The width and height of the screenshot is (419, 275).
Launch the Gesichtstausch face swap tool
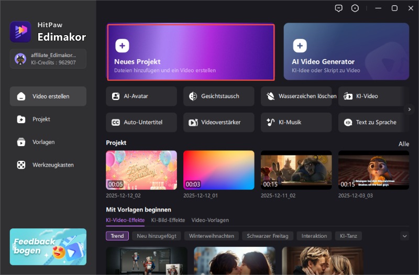click(218, 96)
